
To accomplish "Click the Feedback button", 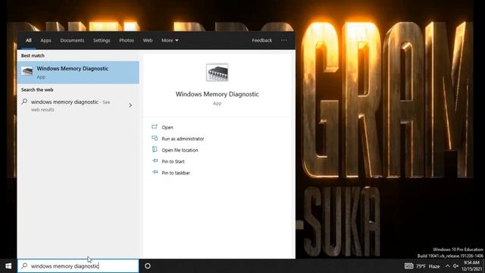I will 261,40.
